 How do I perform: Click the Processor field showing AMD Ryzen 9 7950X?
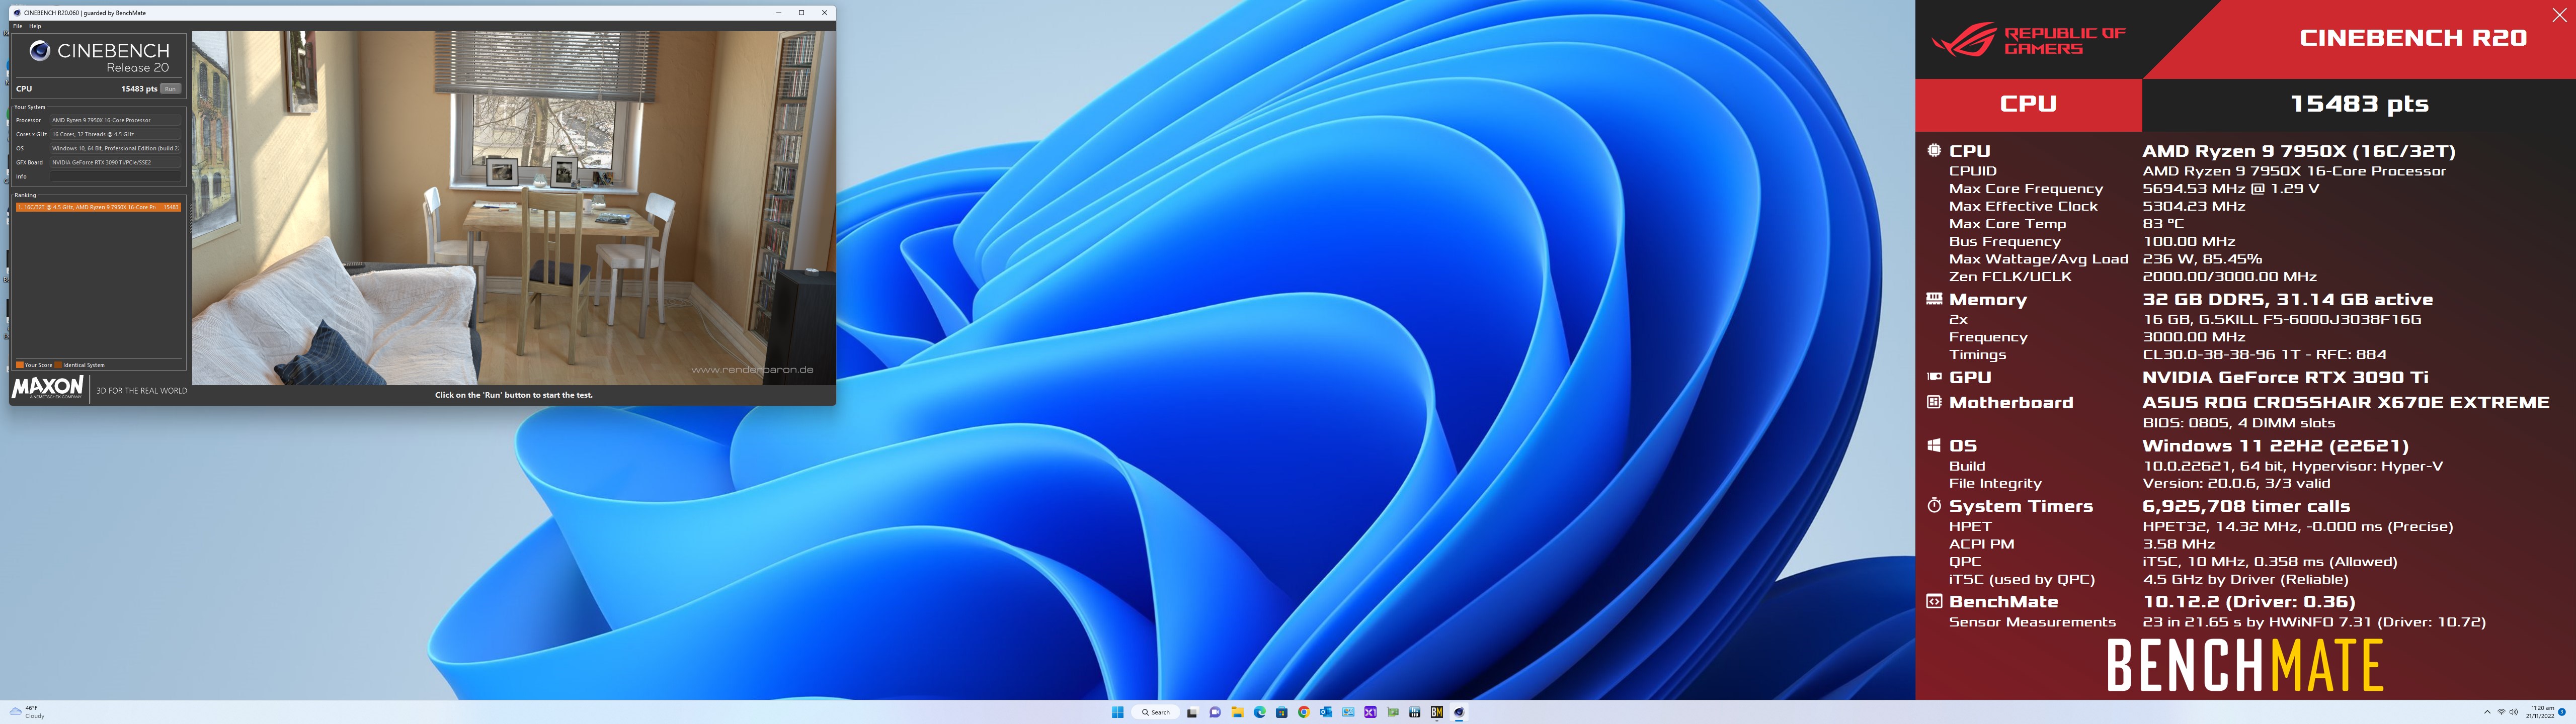[116, 120]
